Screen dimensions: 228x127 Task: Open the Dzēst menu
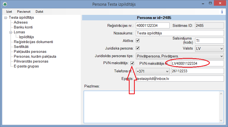click(x=39, y=12)
